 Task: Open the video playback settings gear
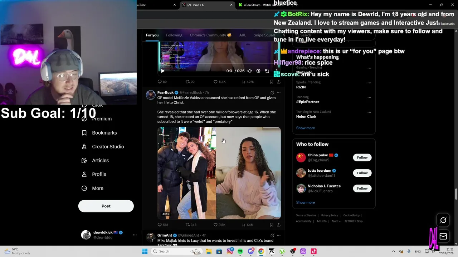(x=258, y=71)
